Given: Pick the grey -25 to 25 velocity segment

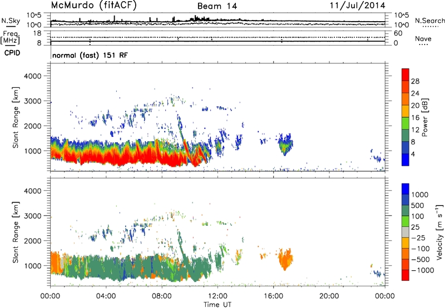Looking at the screenshot, I should pos(406,232).
